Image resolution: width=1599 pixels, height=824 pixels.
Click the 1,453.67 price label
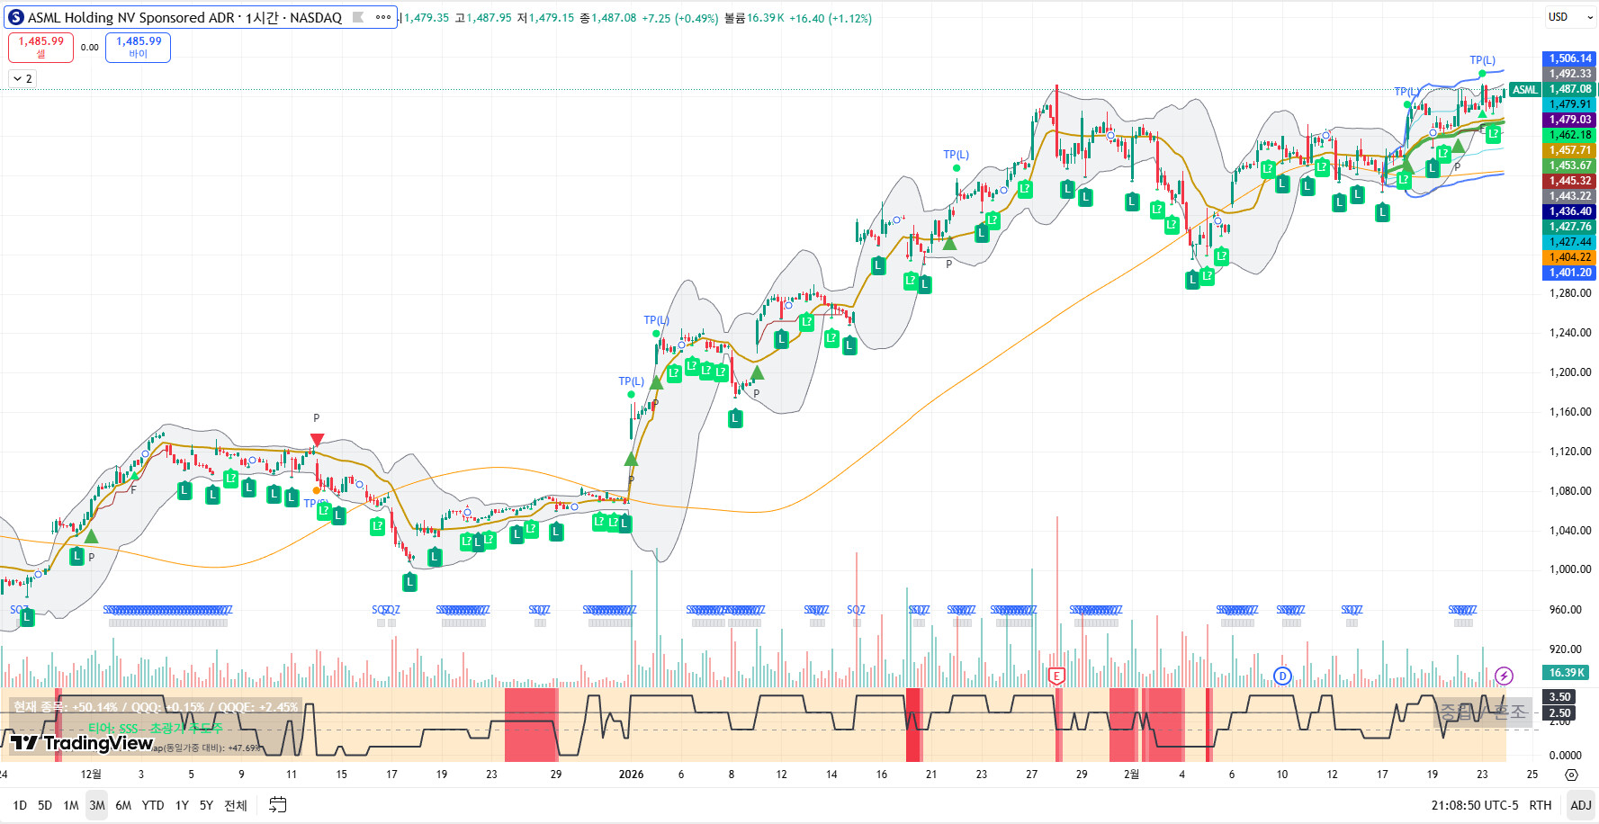[x=1569, y=166]
